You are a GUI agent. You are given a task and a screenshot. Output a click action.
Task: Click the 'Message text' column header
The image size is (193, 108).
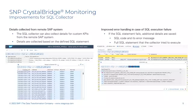(154, 54)
